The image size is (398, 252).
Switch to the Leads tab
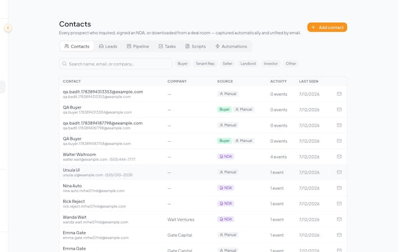tap(108, 46)
